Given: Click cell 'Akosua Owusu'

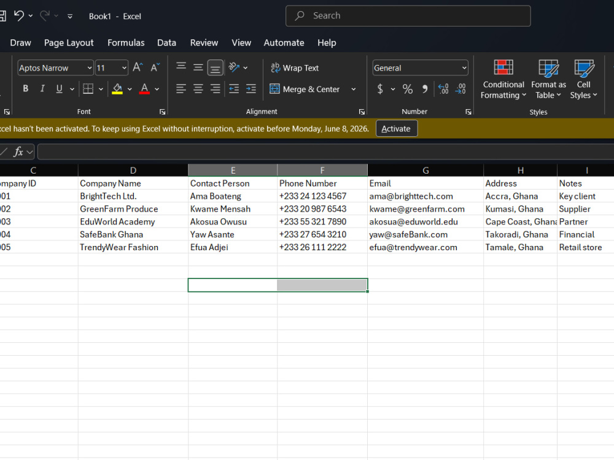Looking at the screenshot, I should click(x=233, y=222).
